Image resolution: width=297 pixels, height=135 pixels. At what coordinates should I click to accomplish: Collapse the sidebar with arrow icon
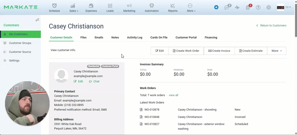tap(37, 20)
